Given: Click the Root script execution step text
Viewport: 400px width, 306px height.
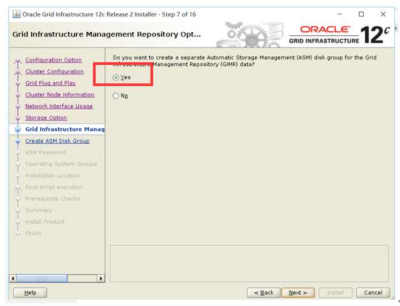Looking at the screenshot, I should 54,187.
